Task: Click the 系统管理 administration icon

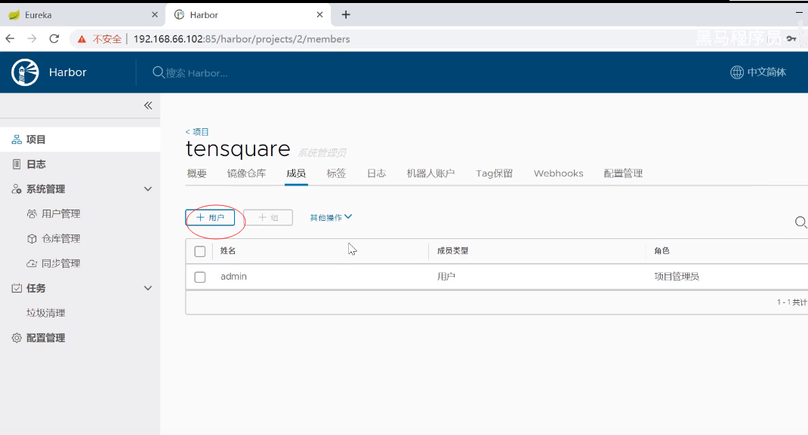Action: point(17,188)
